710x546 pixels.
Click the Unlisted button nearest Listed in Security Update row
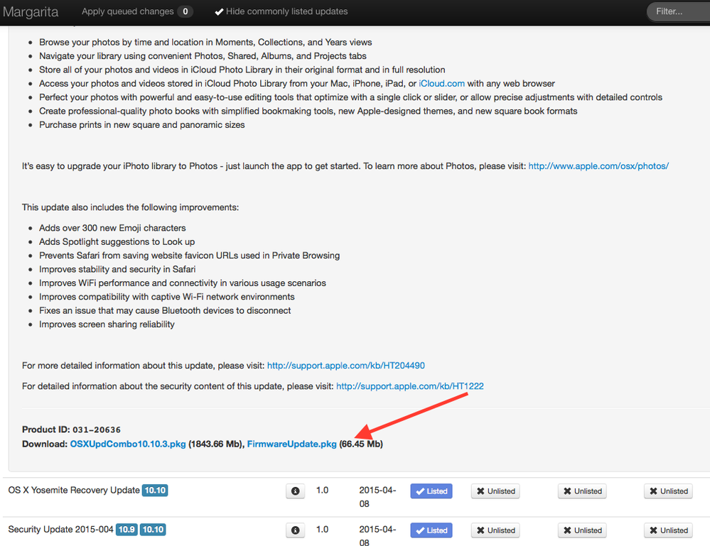pos(495,530)
